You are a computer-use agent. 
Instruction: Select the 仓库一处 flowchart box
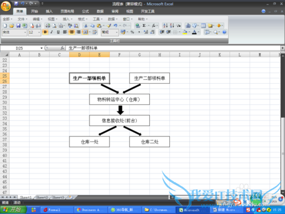(x=89, y=142)
